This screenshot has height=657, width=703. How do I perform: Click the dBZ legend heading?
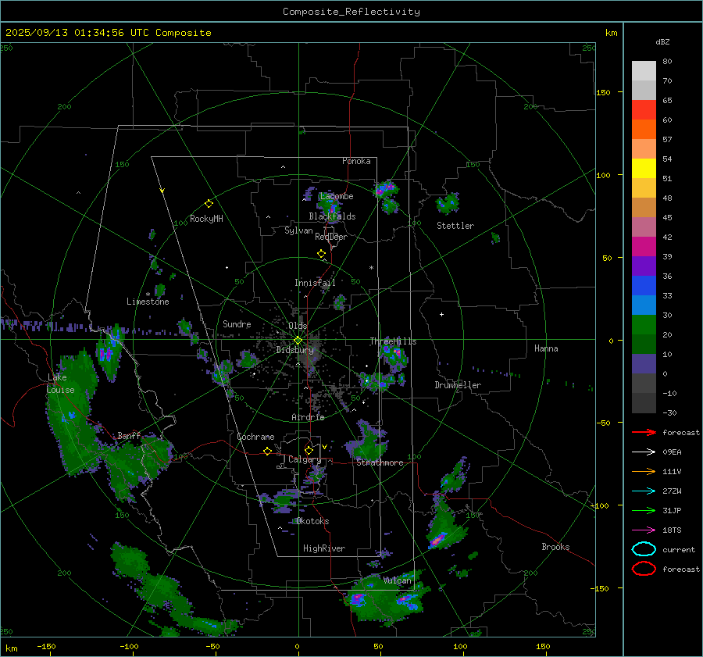662,41
